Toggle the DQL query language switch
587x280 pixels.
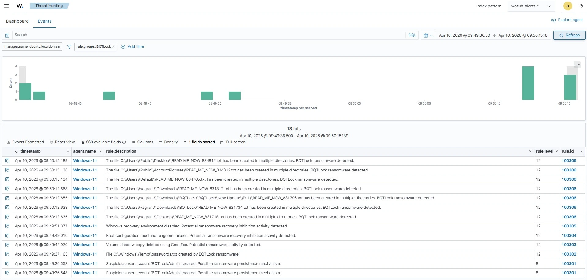point(412,35)
